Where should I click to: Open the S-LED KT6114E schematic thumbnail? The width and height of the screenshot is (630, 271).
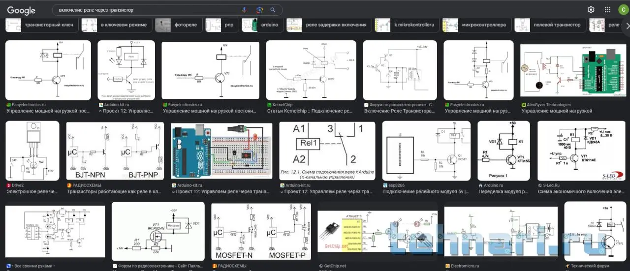pos(582,151)
